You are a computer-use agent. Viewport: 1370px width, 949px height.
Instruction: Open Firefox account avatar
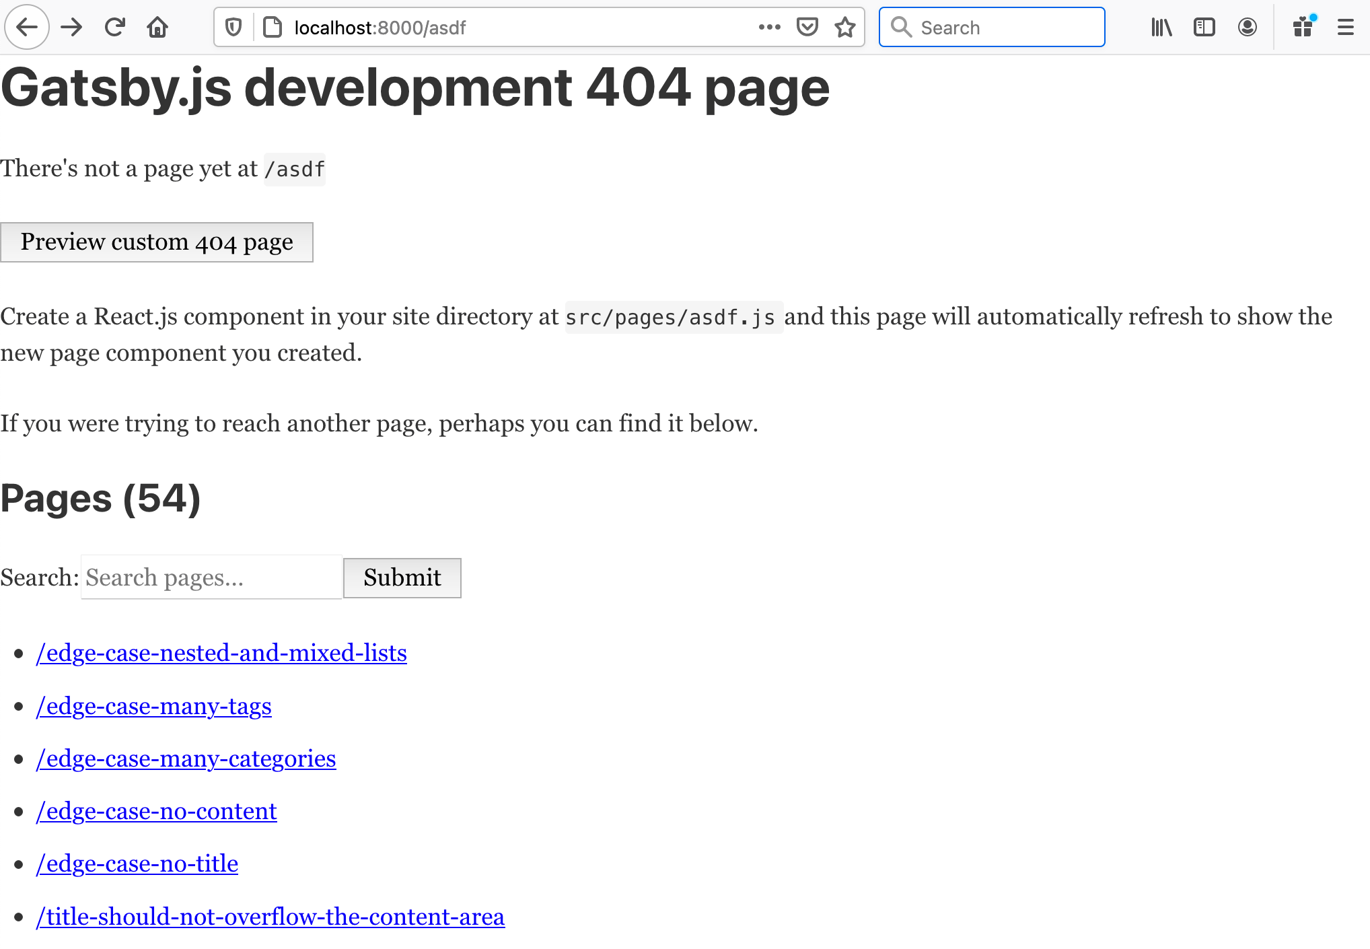(x=1248, y=27)
